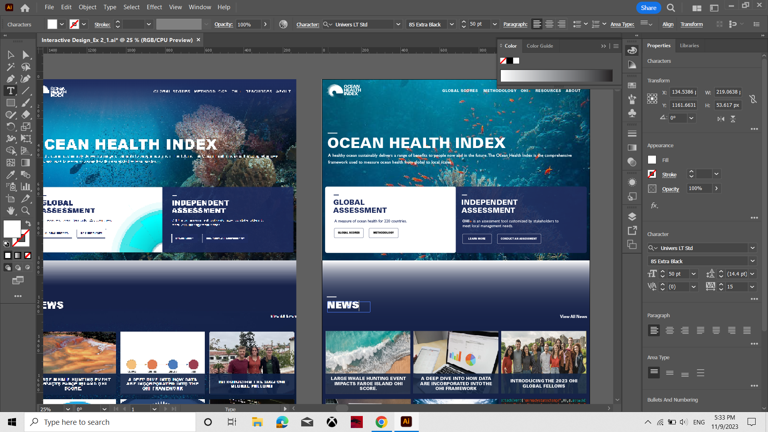
Task: Select the Eyedropper tool
Action: (x=11, y=175)
